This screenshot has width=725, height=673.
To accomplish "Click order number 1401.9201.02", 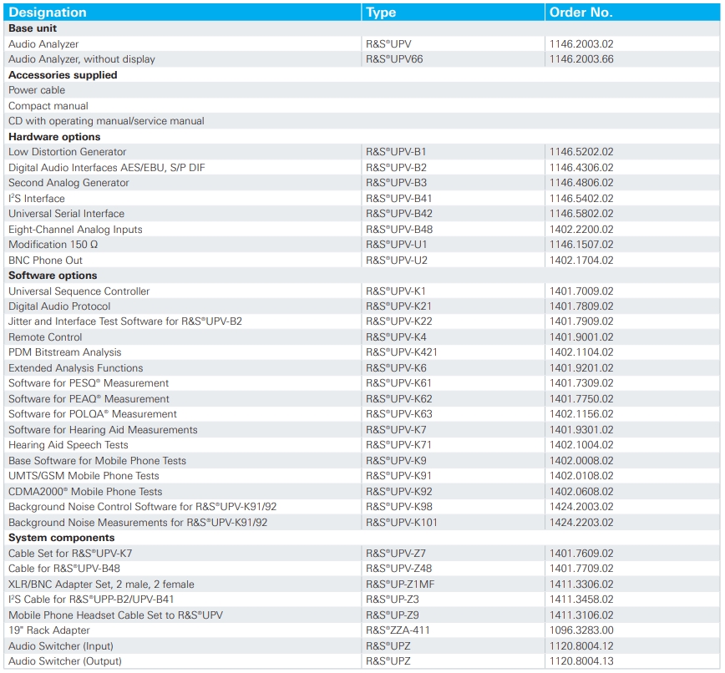I will click(x=581, y=368).
